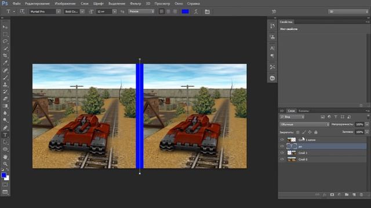Select the Move tool

5,27
